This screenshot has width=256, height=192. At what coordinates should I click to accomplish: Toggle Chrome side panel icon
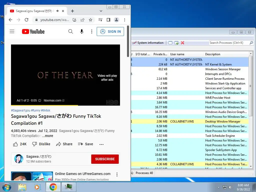click(108, 20)
